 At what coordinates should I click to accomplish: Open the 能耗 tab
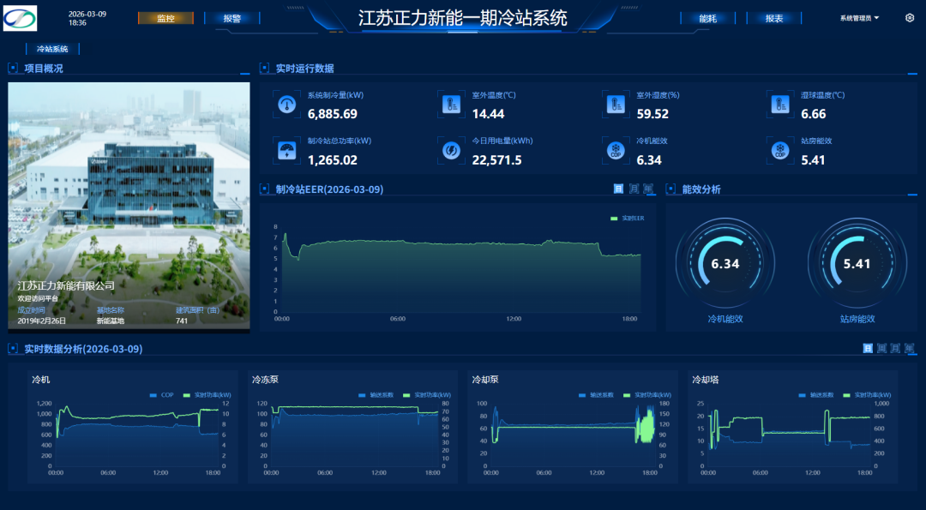click(x=707, y=18)
